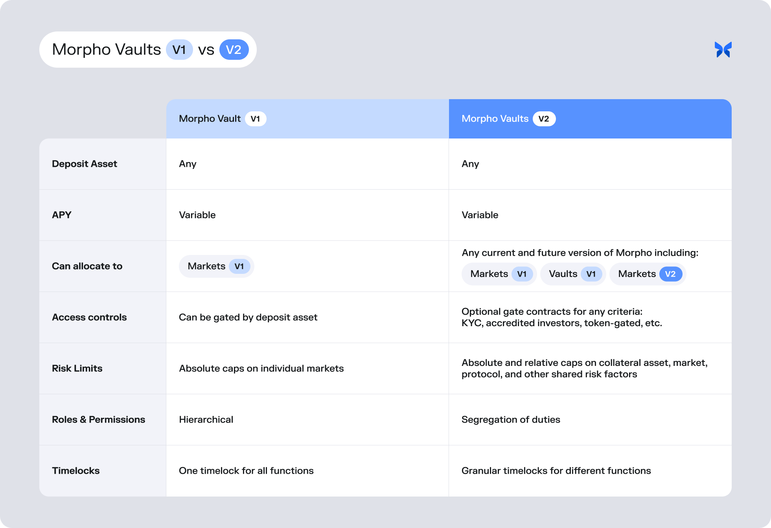Screen dimensions: 771x528
Task: Click the Morpho Vault V1 column header
Action: tap(210, 119)
